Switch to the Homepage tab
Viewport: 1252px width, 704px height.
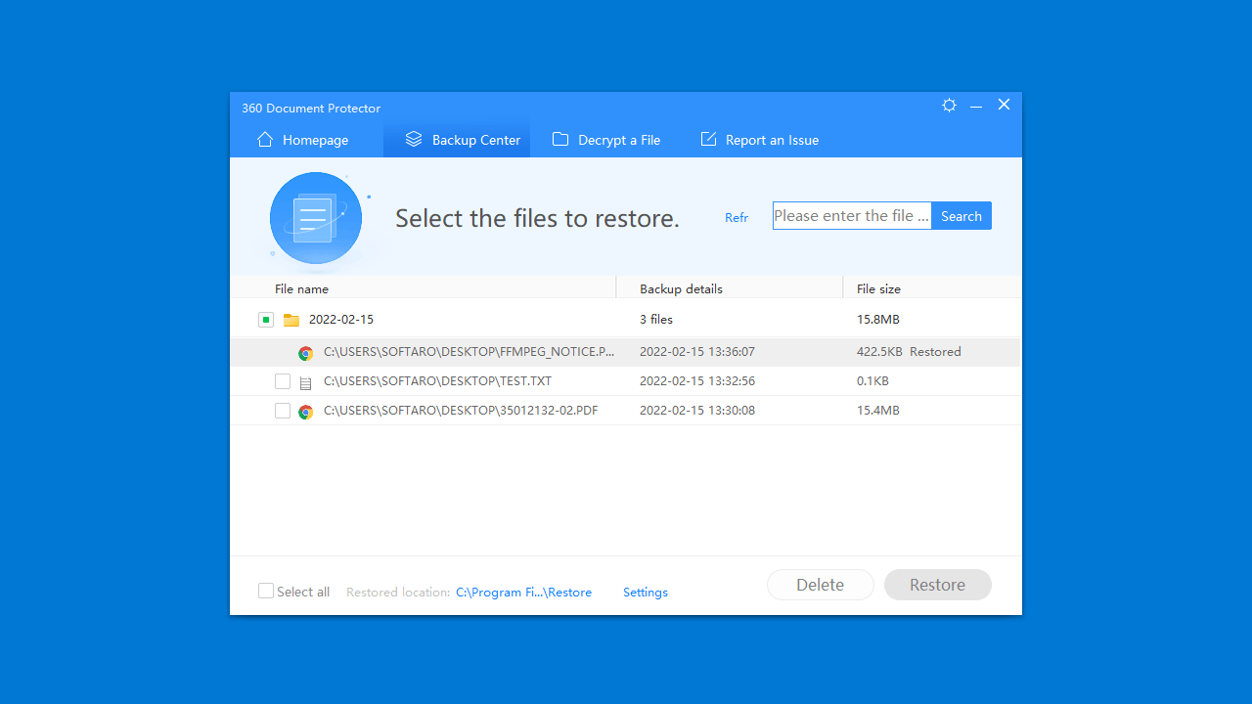coord(303,140)
